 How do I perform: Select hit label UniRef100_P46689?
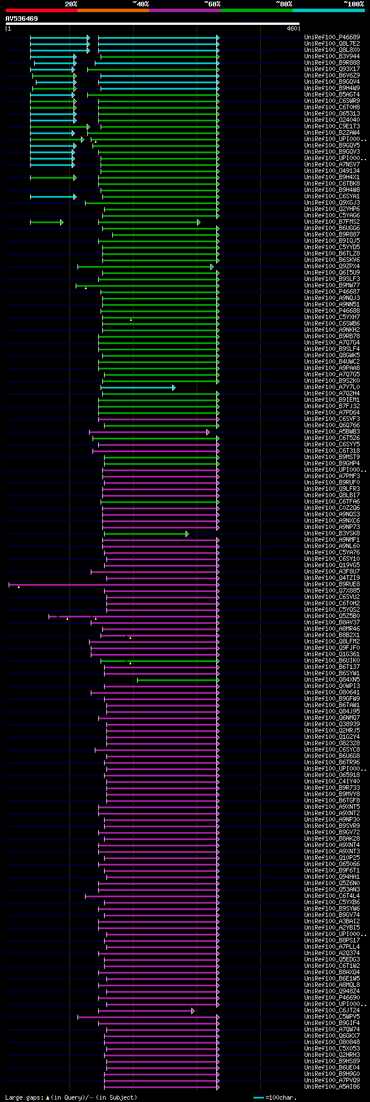332,38
